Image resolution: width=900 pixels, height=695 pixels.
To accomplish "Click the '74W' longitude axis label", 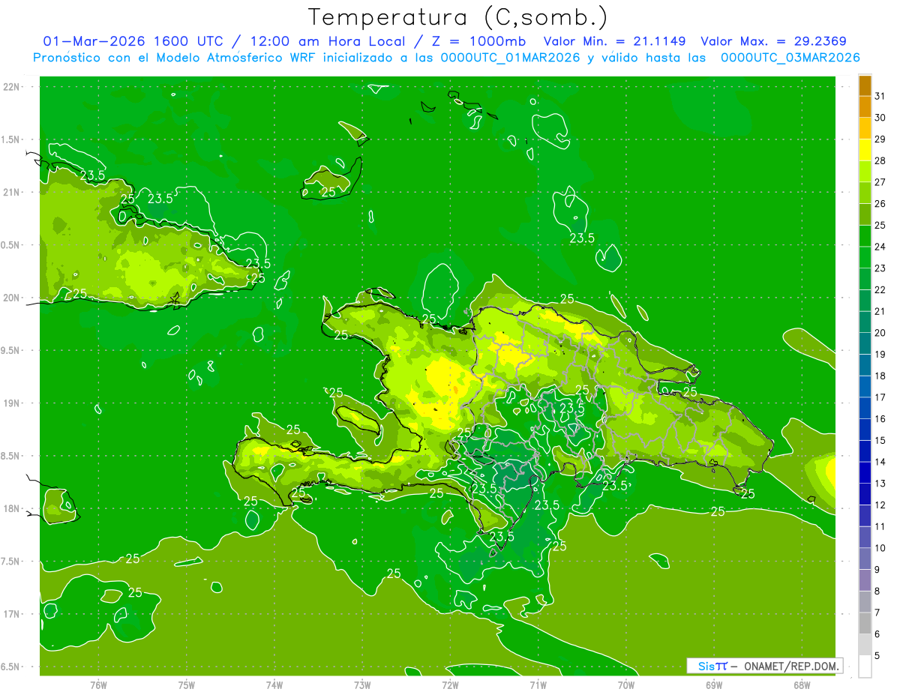I will coord(274,685).
